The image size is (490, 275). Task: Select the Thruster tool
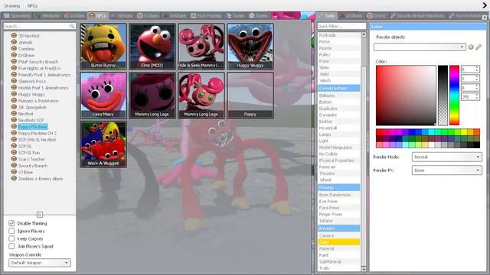tap(339, 173)
